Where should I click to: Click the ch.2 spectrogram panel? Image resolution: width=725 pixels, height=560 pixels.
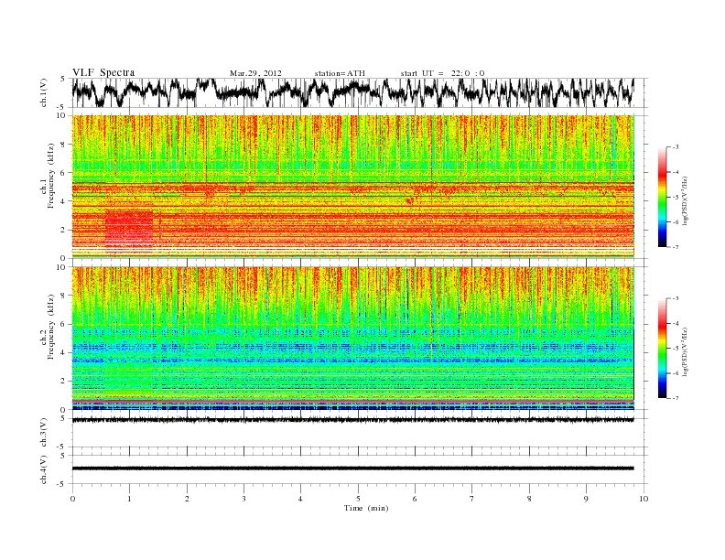[x=352, y=338]
